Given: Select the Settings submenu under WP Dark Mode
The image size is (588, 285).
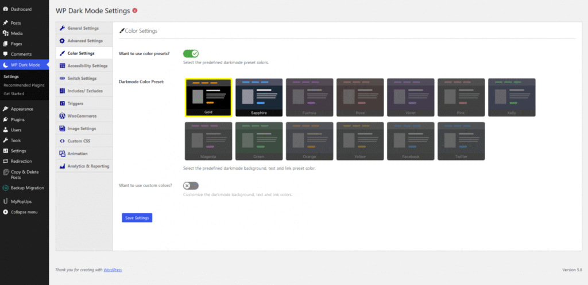Looking at the screenshot, I should (x=11, y=76).
